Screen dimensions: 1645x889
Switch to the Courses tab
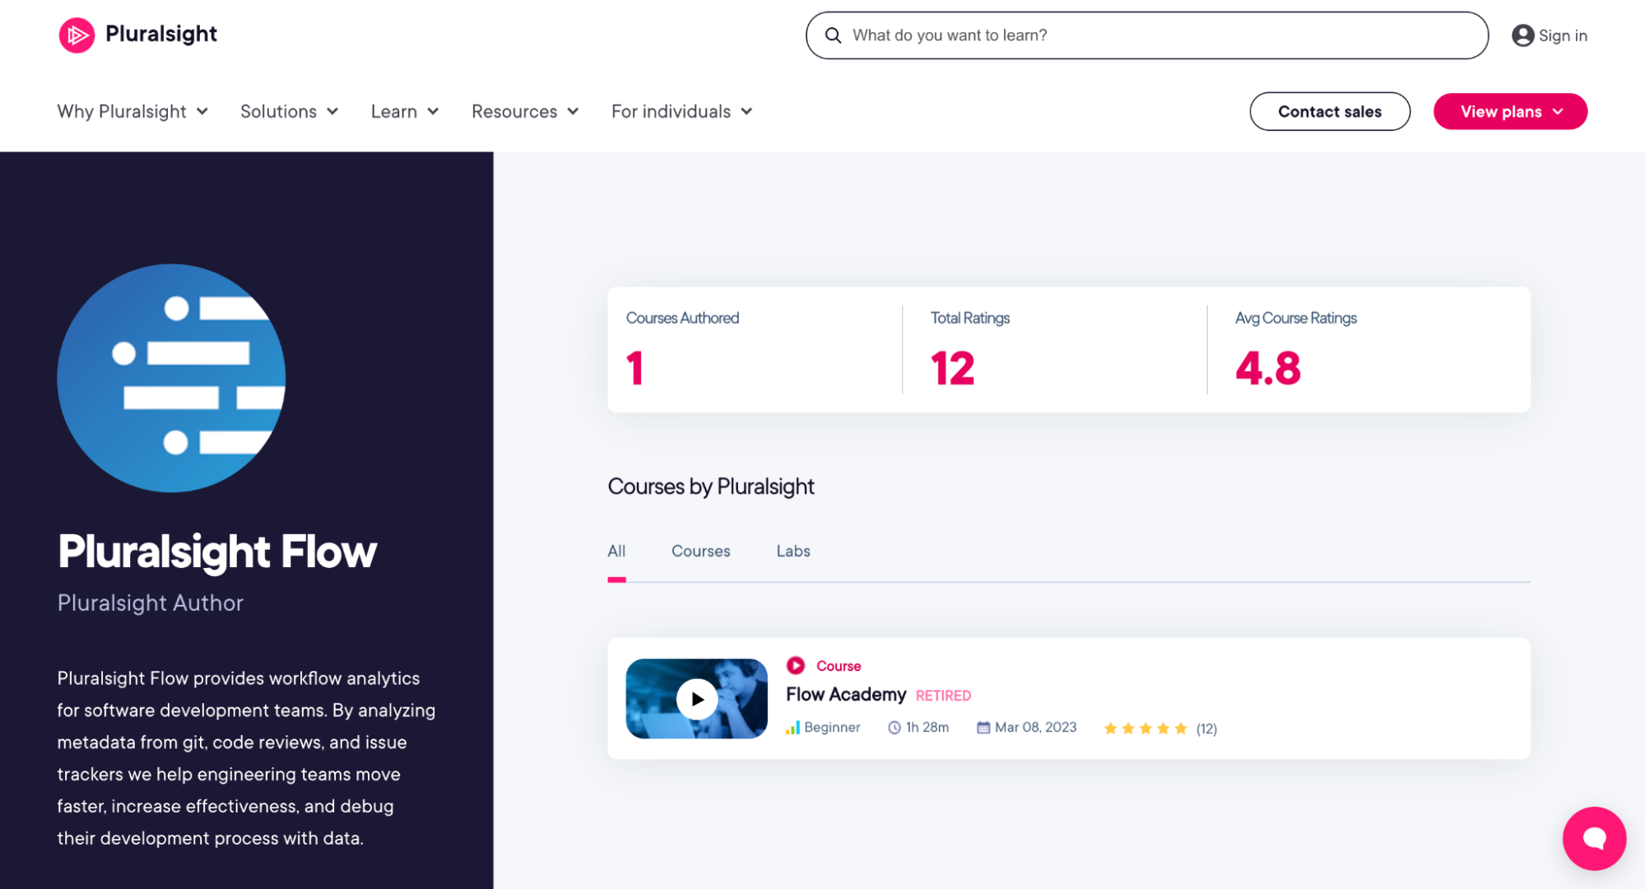tap(701, 552)
